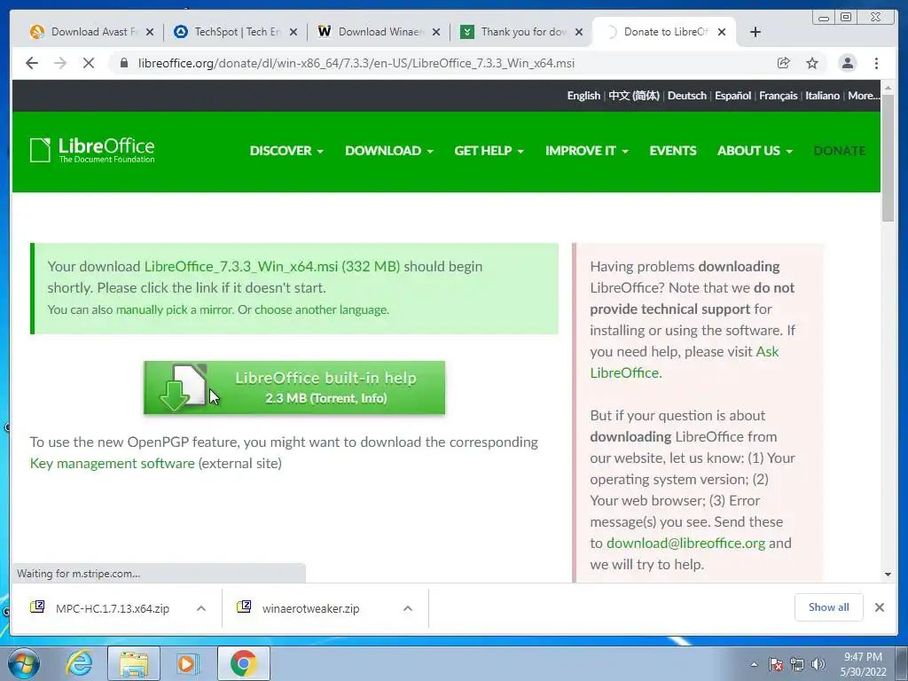Viewport: 908px width, 681px height.
Task: Click the Chrome taskbar icon
Action: tap(243, 663)
